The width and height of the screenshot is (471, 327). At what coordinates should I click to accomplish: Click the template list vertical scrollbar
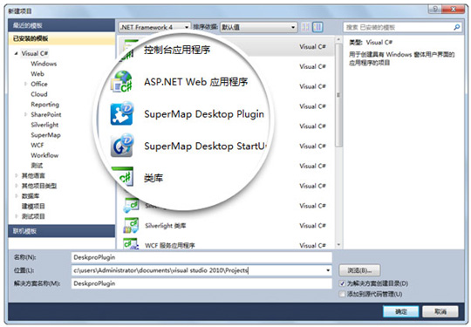(338, 142)
